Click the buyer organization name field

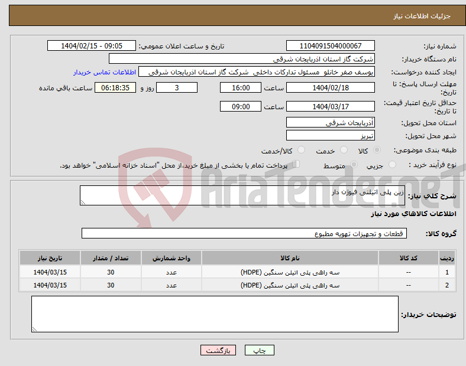tap(242, 58)
